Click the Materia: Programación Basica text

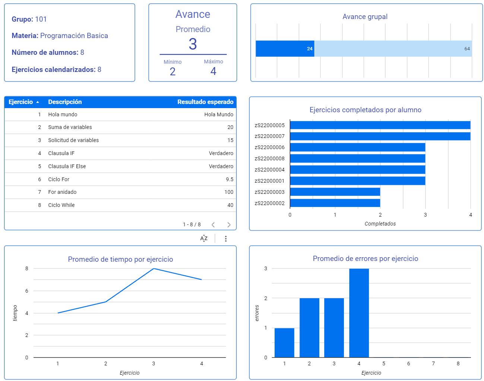click(x=60, y=36)
